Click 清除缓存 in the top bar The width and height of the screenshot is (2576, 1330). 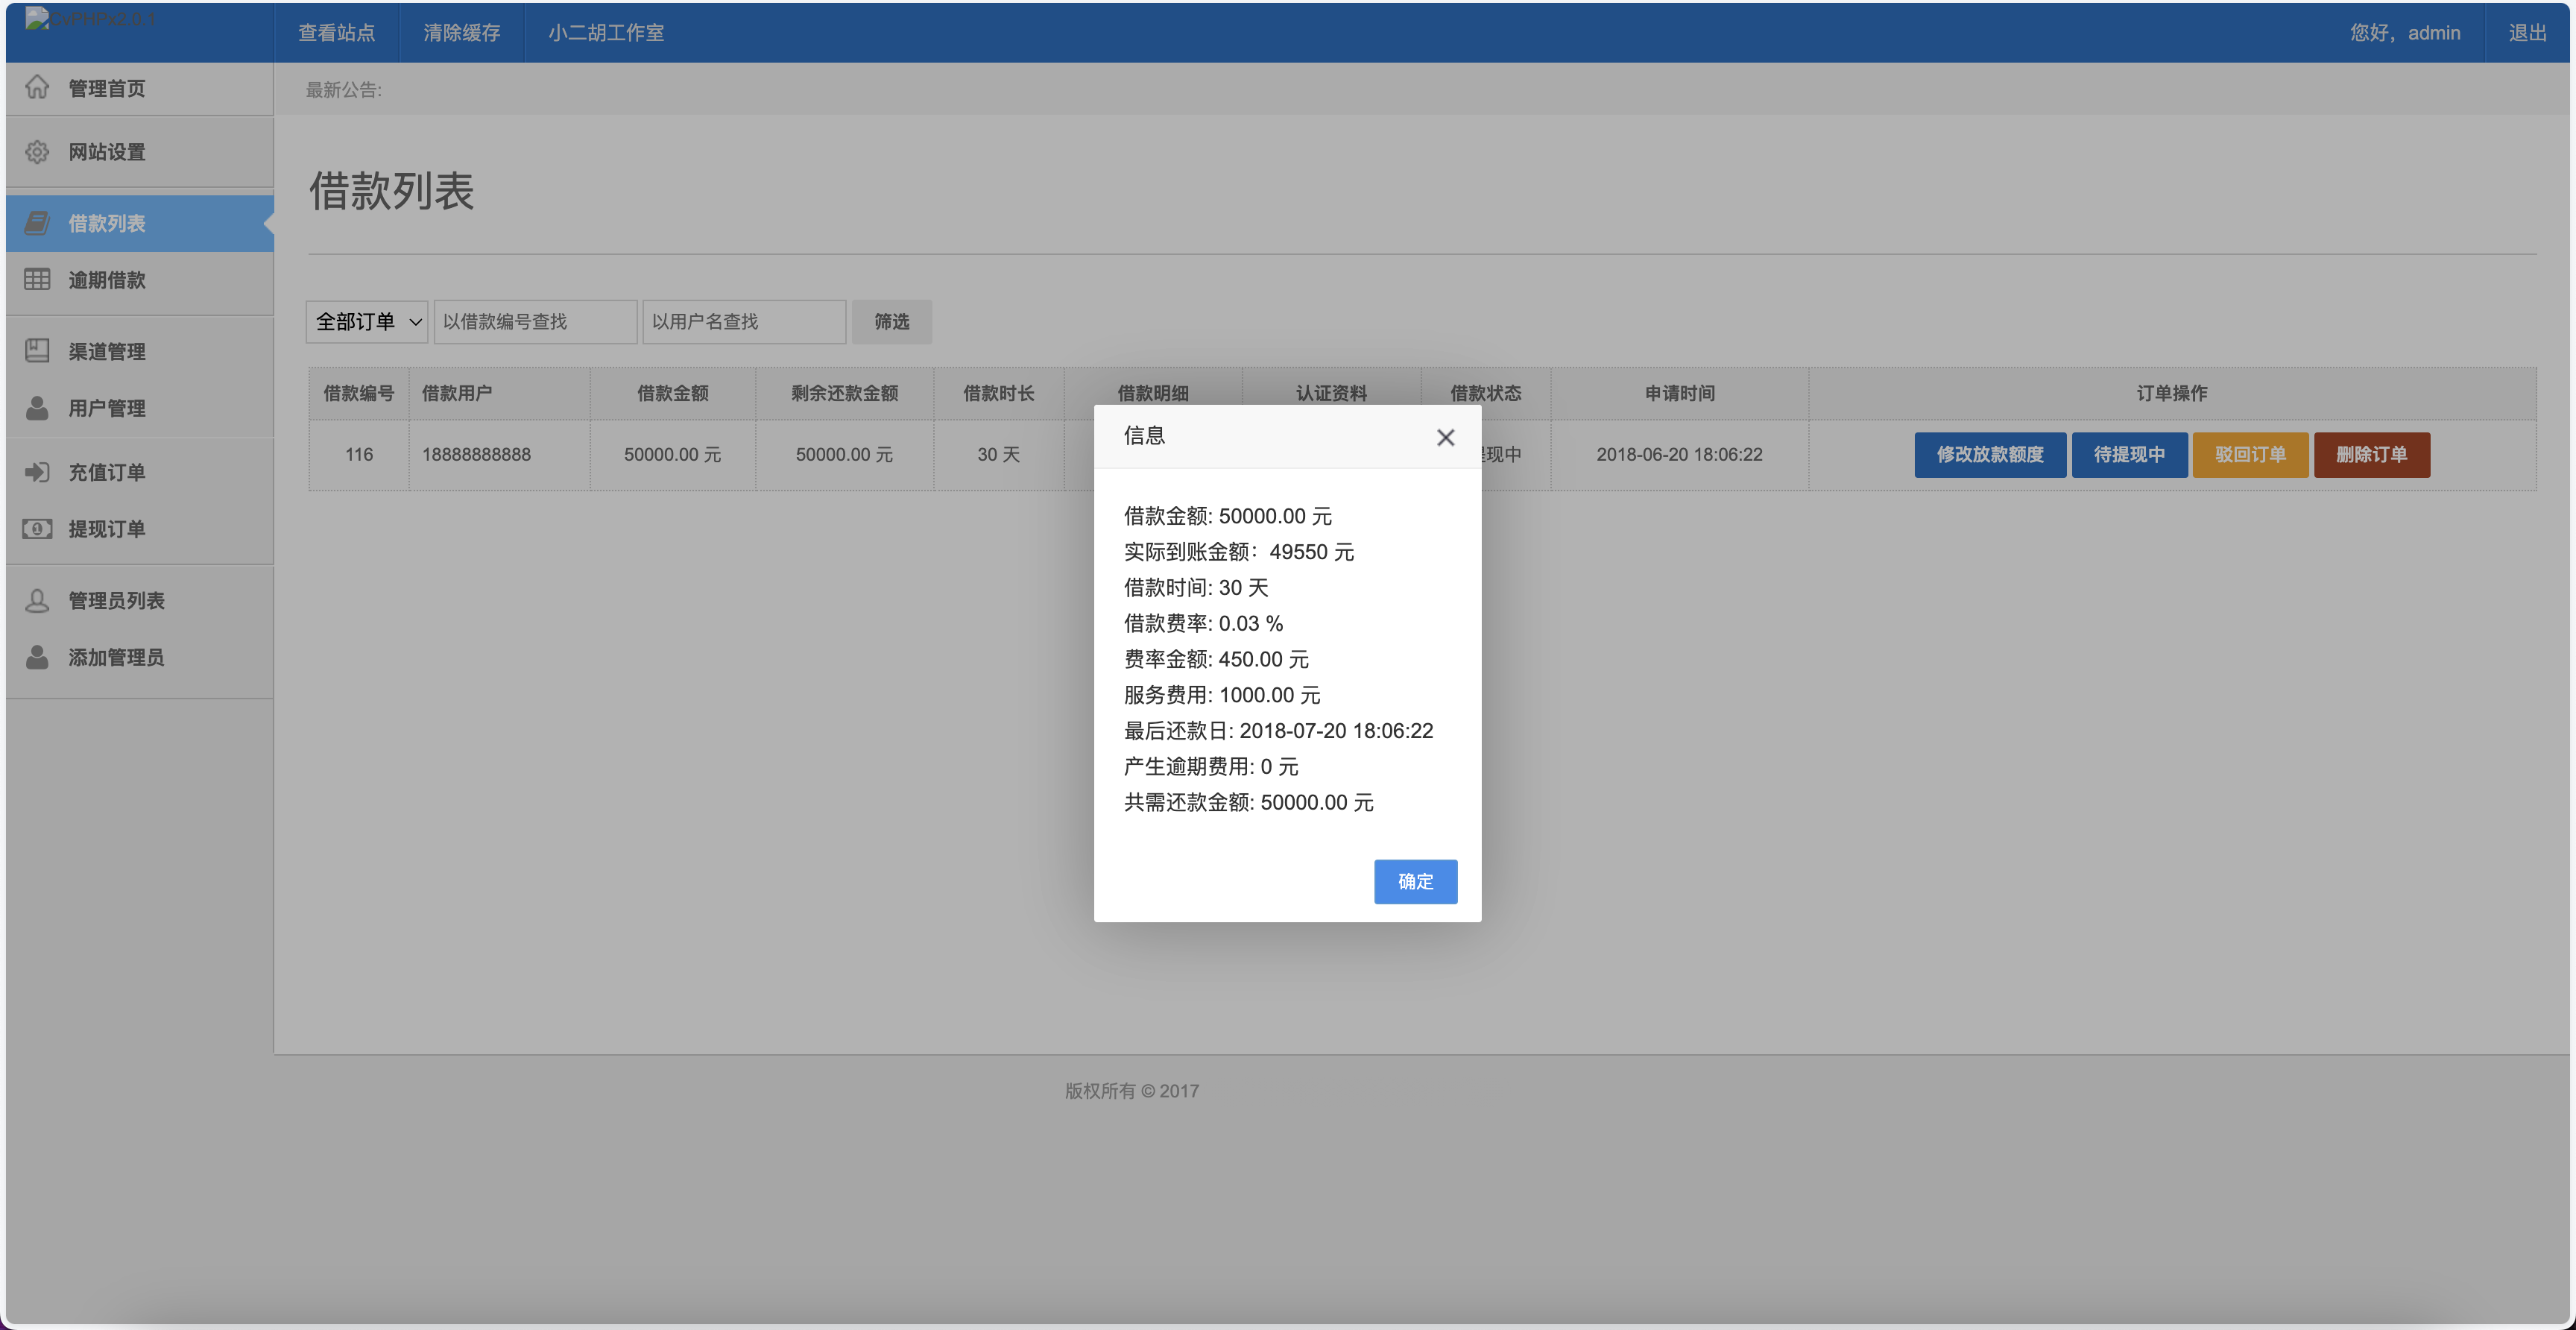[462, 32]
